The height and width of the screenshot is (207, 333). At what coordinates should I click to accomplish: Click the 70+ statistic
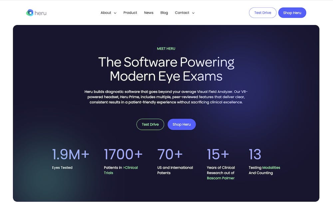tap(170, 154)
